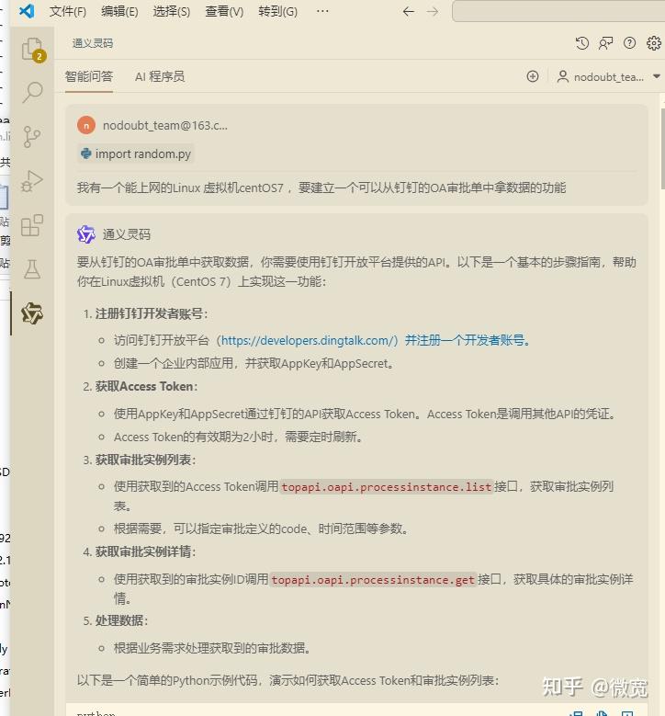The width and height of the screenshot is (665, 716).
Task: Open the Explorer view in activity bar
Action: pos(33,50)
